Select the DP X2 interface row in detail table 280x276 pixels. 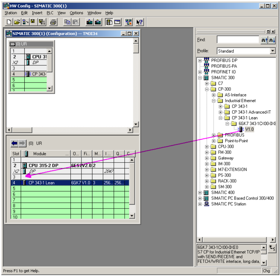pyautogui.click(x=70, y=171)
